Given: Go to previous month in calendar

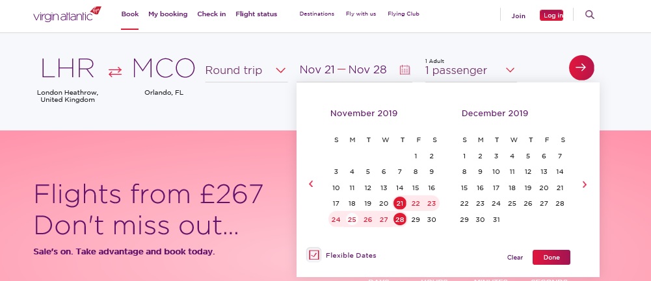Looking at the screenshot, I should [x=311, y=184].
